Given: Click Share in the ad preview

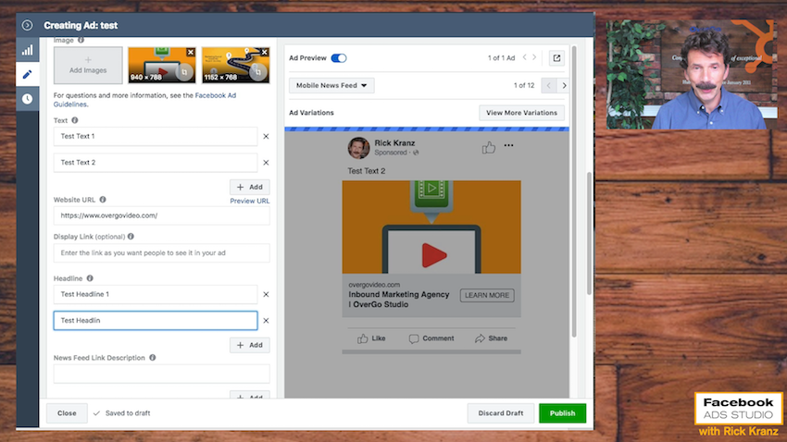Looking at the screenshot, I should click(491, 338).
